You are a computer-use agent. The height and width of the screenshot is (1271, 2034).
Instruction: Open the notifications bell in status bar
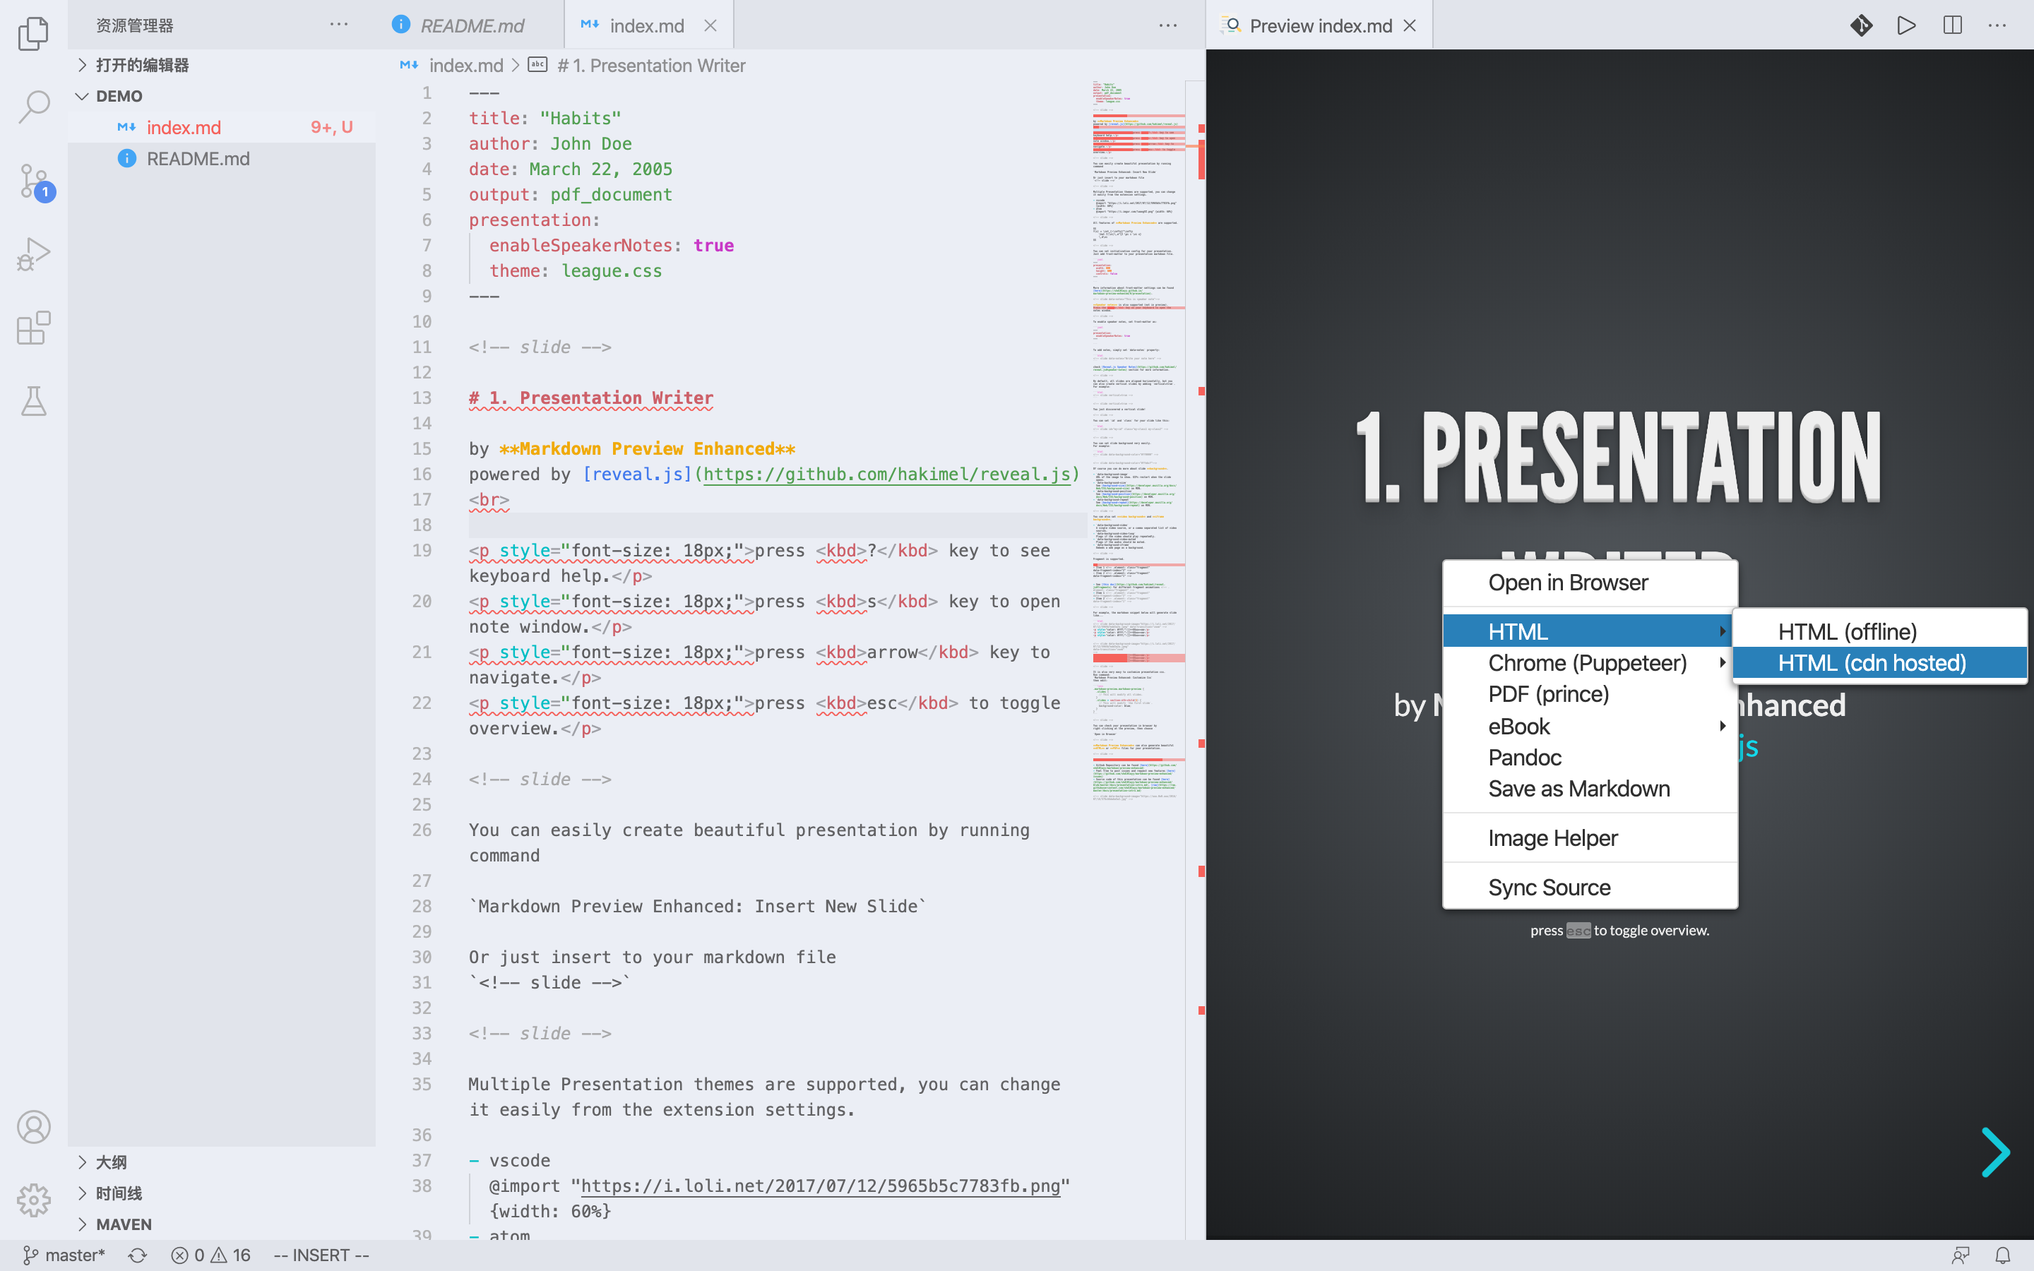[x=2003, y=1255]
